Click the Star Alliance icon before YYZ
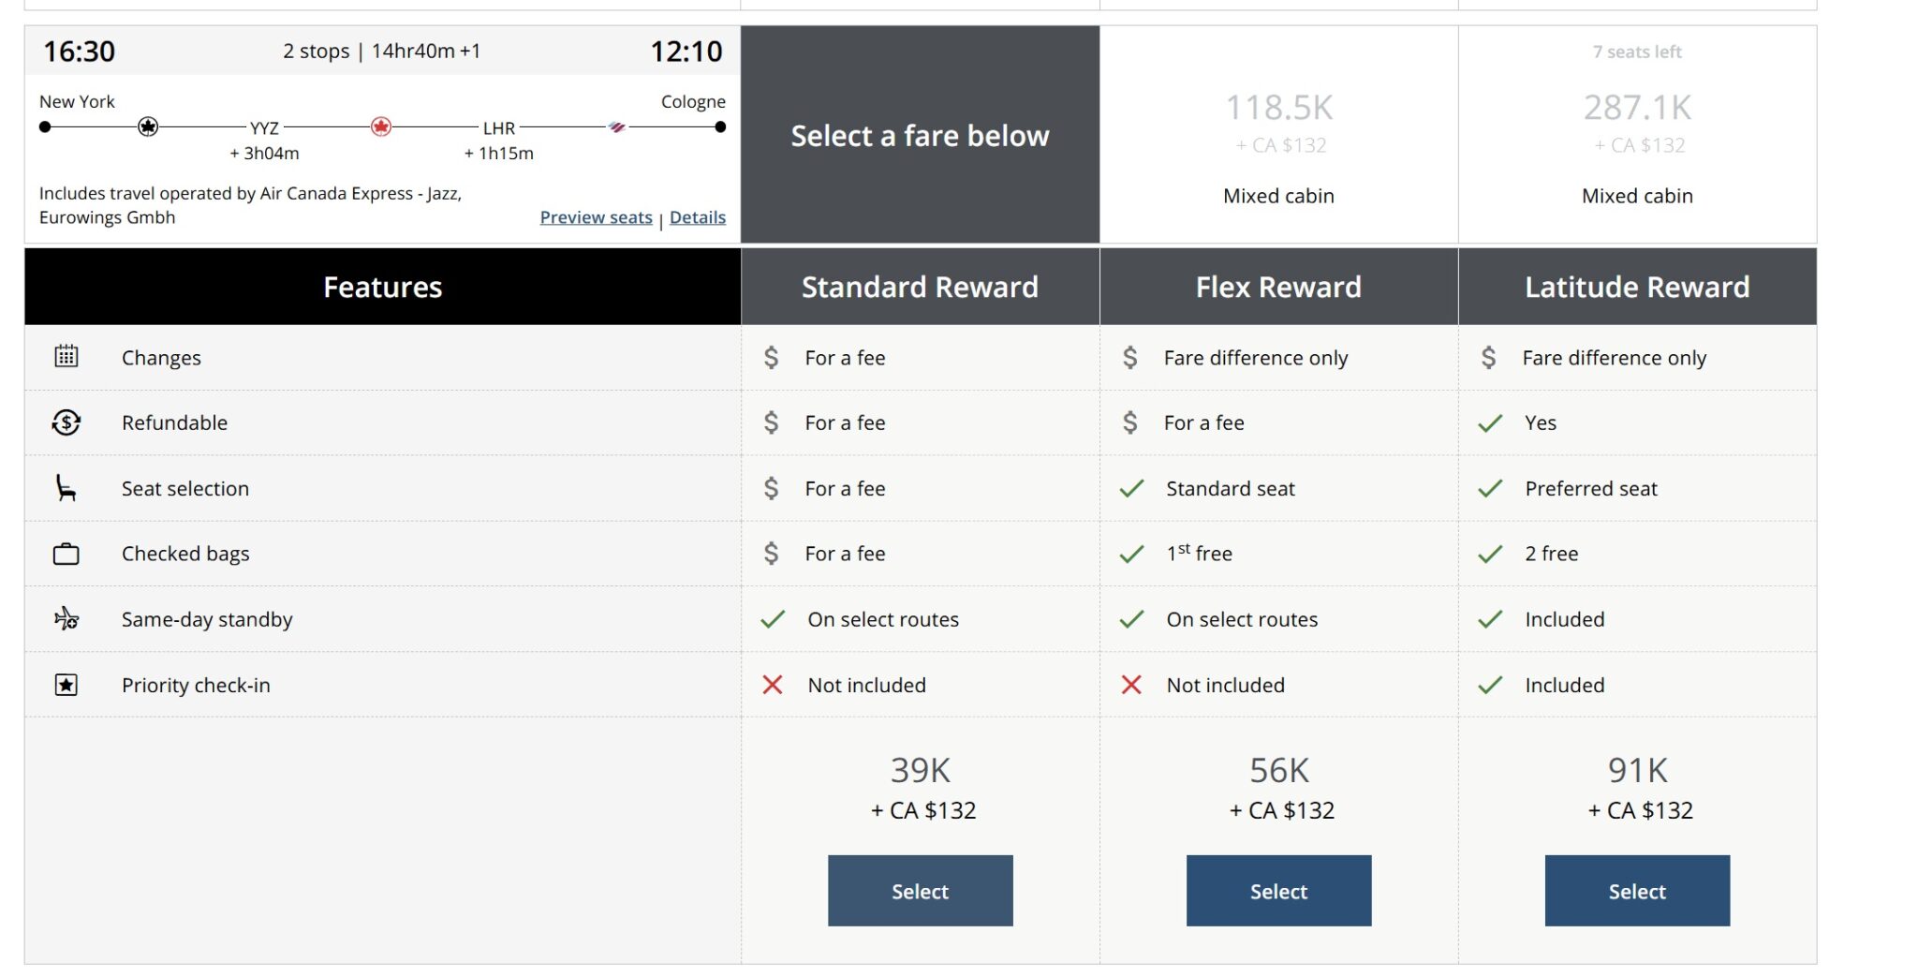 click(148, 126)
